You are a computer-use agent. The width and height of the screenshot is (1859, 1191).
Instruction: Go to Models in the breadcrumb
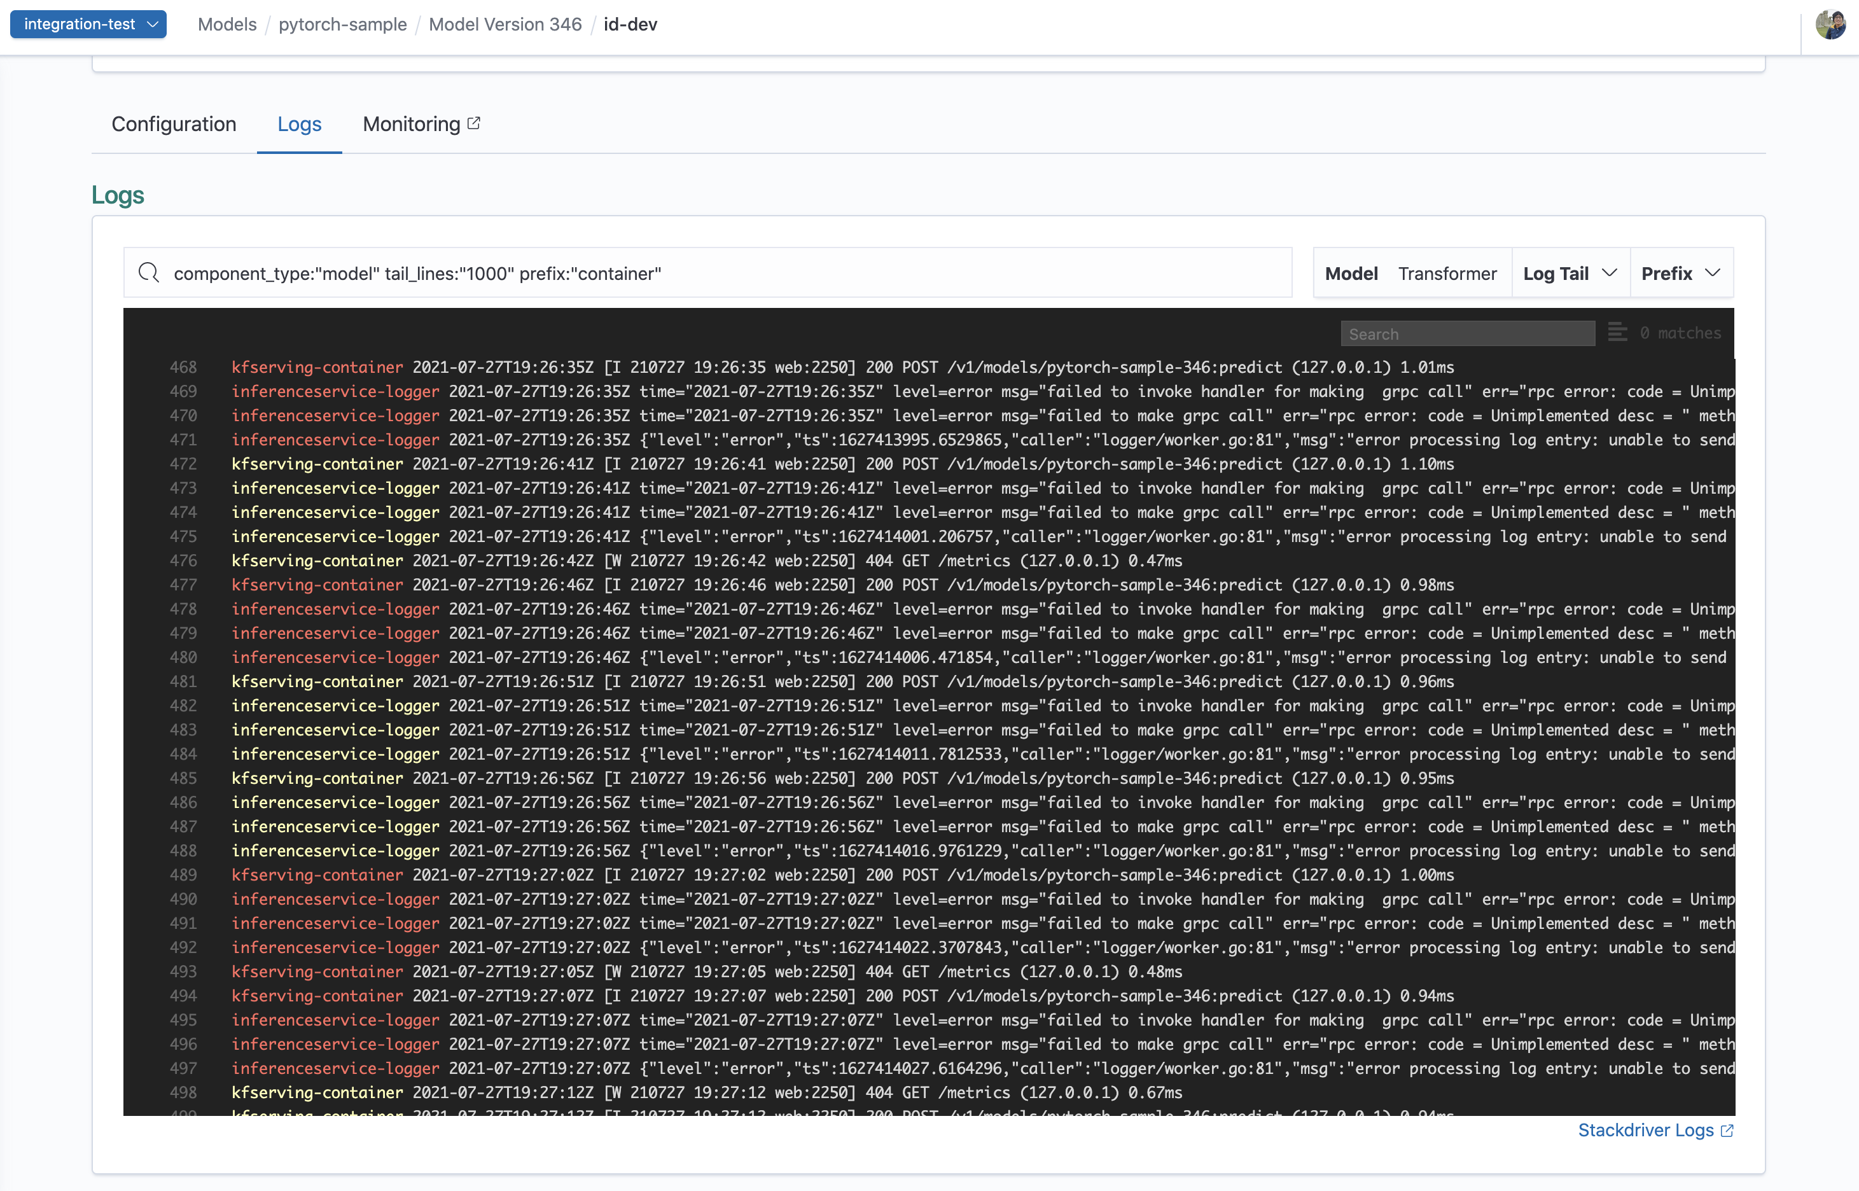point(227,25)
